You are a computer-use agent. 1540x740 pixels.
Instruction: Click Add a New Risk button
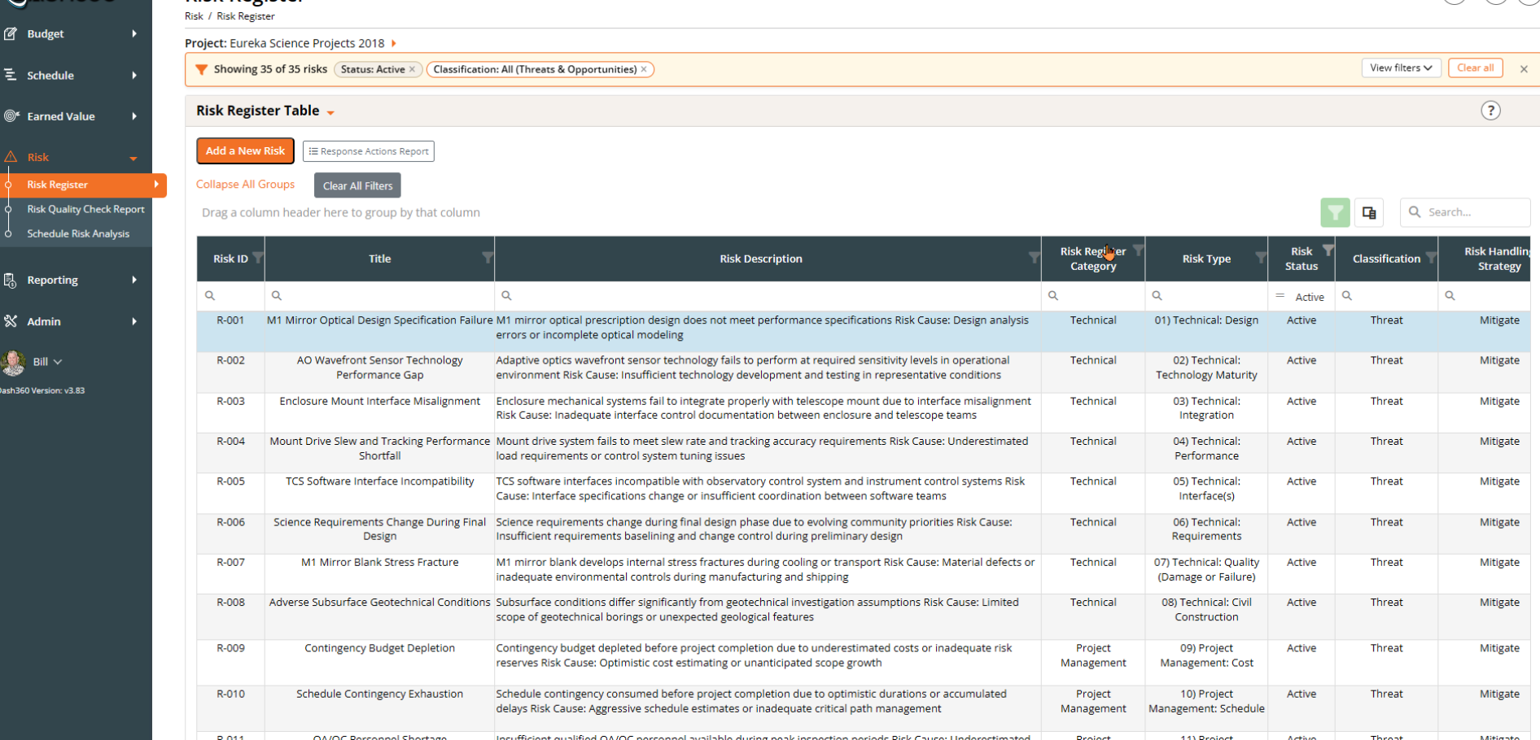245,151
